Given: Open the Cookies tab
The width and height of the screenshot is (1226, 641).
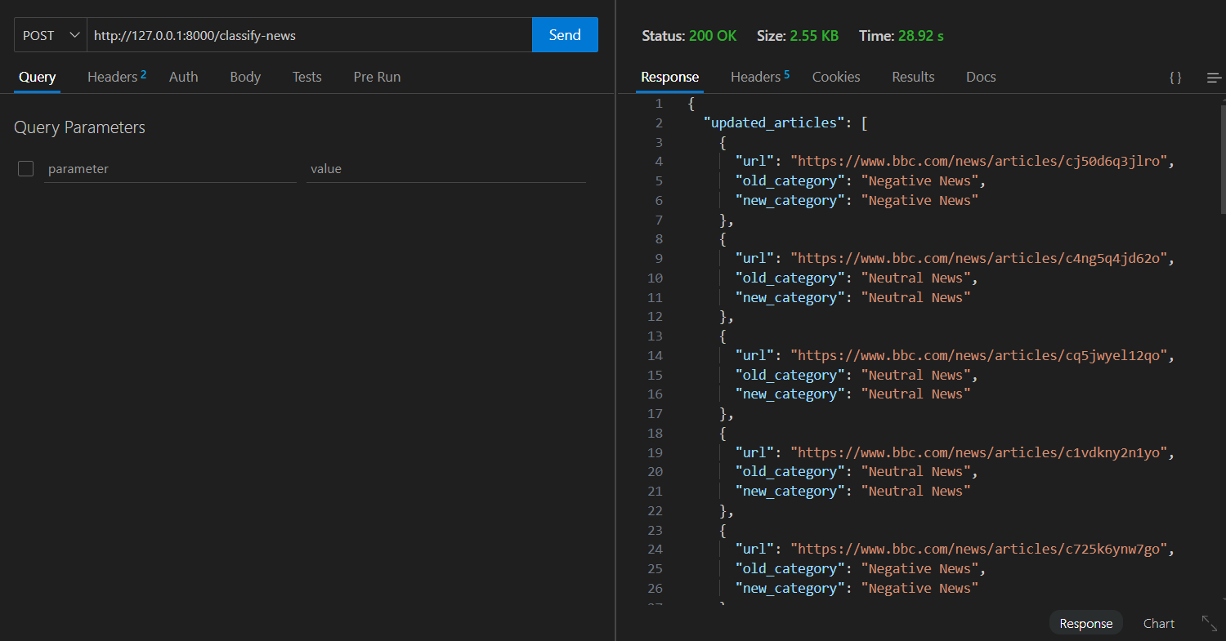Looking at the screenshot, I should [836, 77].
